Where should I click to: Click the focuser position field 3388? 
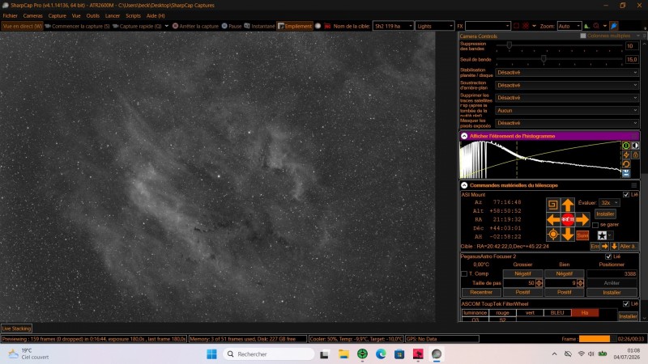[612, 273]
